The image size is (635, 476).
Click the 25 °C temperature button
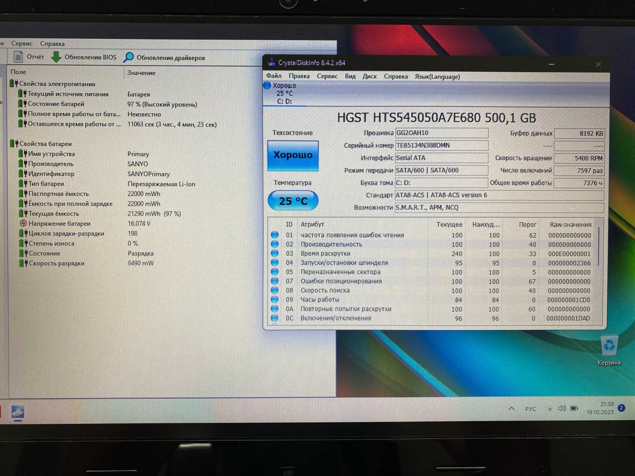coord(293,201)
